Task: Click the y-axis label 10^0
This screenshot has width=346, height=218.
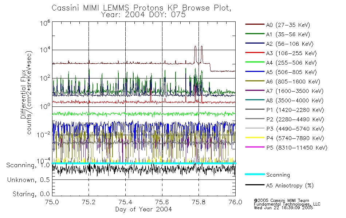Action: pyautogui.click(x=45, y=106)
